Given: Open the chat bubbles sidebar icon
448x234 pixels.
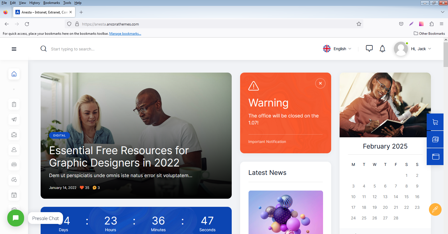Looking at the screenshot, I should (x=14, y=180).
